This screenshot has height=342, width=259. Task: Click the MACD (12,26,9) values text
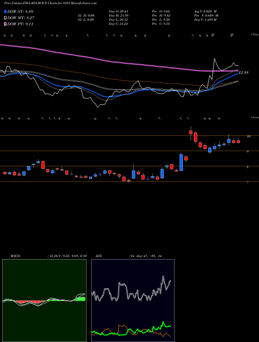coord(67,256)
